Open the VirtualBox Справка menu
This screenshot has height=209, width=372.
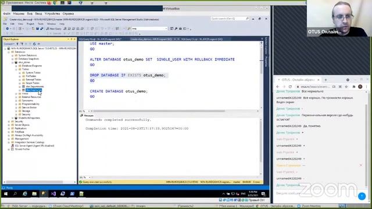(x=68, y=14)
